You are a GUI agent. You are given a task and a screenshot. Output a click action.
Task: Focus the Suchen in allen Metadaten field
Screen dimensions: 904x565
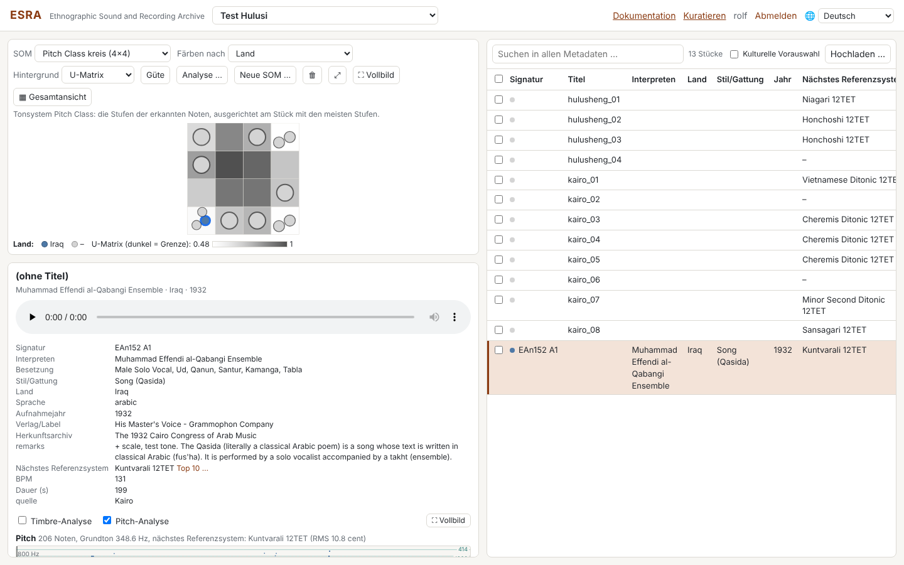tap(588, 54)
